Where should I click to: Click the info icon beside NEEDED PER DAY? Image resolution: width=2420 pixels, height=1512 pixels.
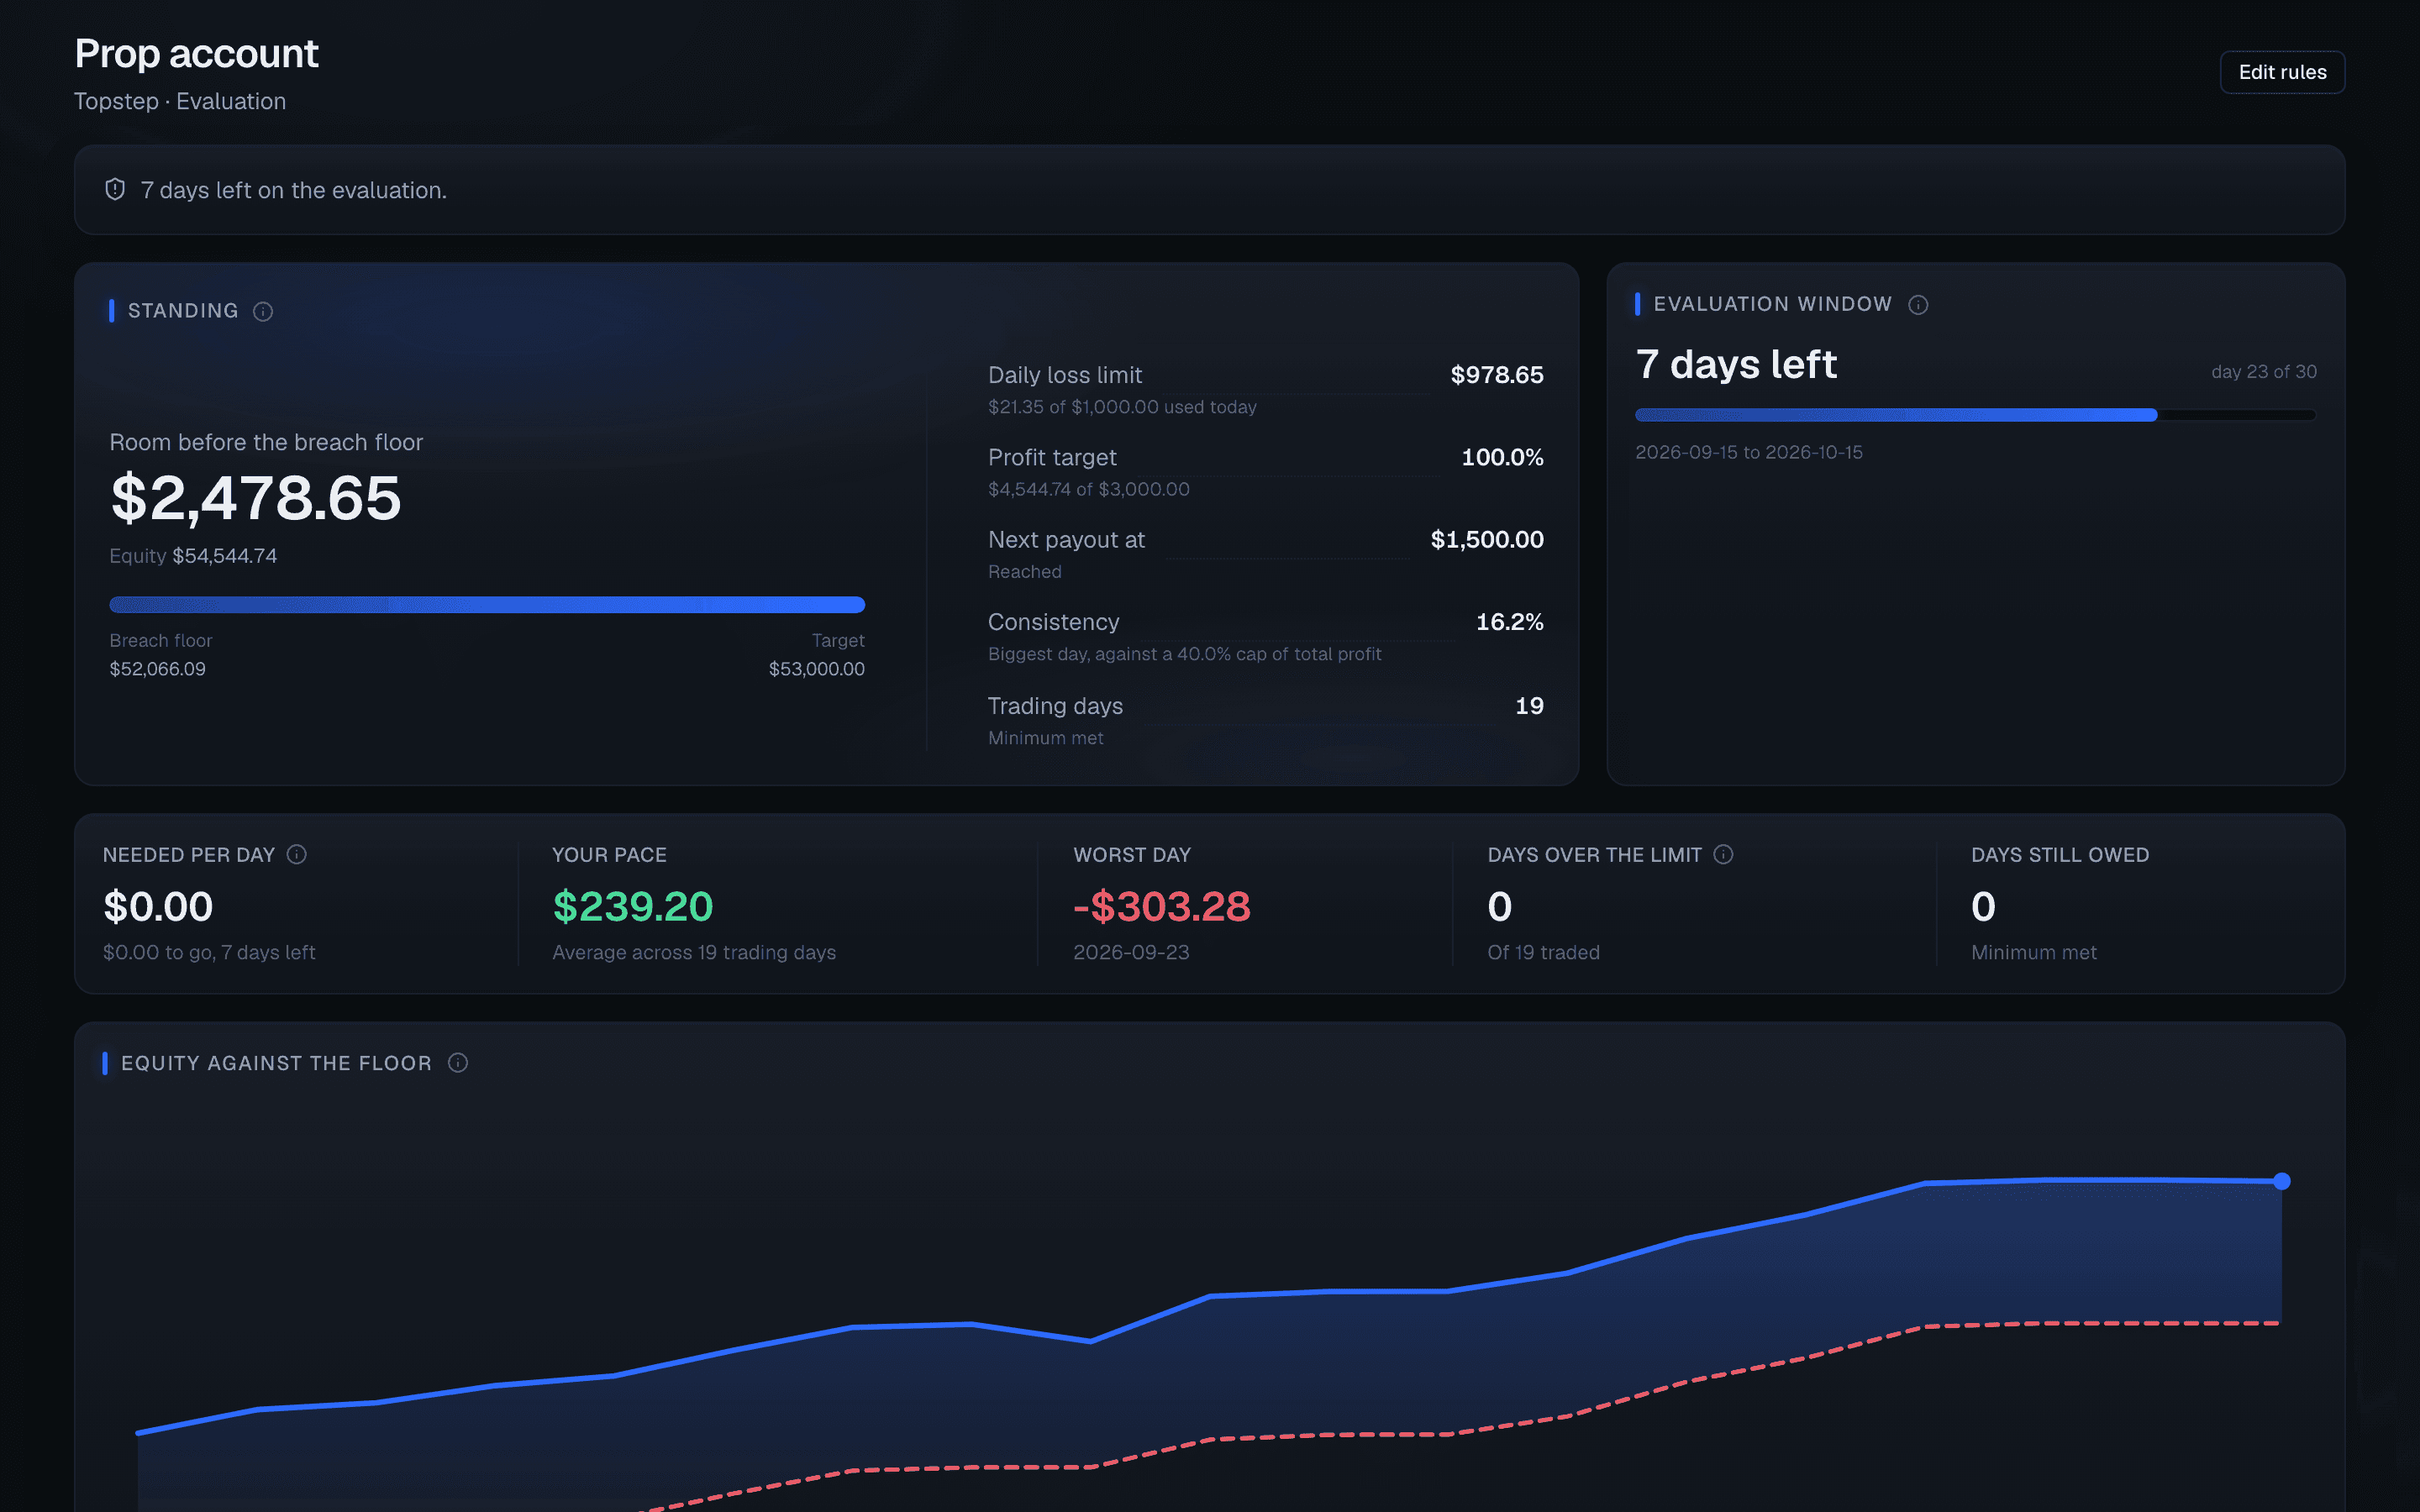click(x=297, y=854)
